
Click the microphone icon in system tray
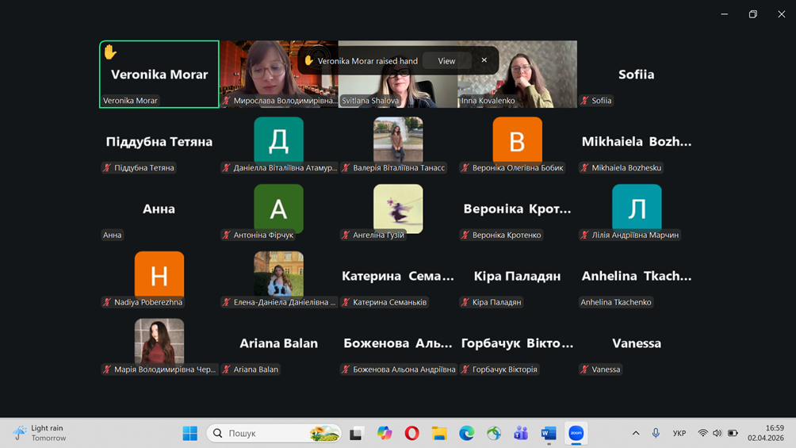(x=656, y=433)
